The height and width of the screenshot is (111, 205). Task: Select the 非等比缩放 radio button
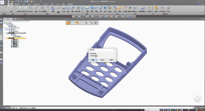click(90, 56)
